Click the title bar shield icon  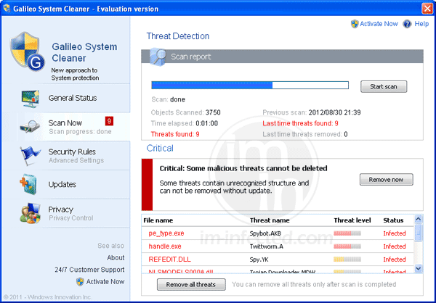[7, 8]
